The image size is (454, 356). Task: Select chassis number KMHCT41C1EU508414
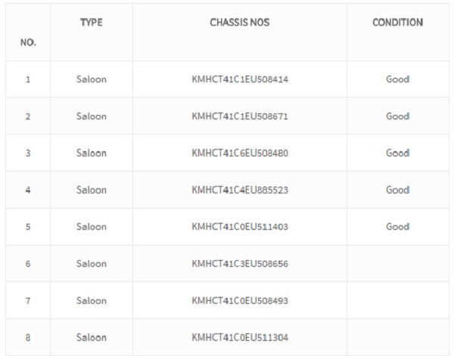click(240, 79)
